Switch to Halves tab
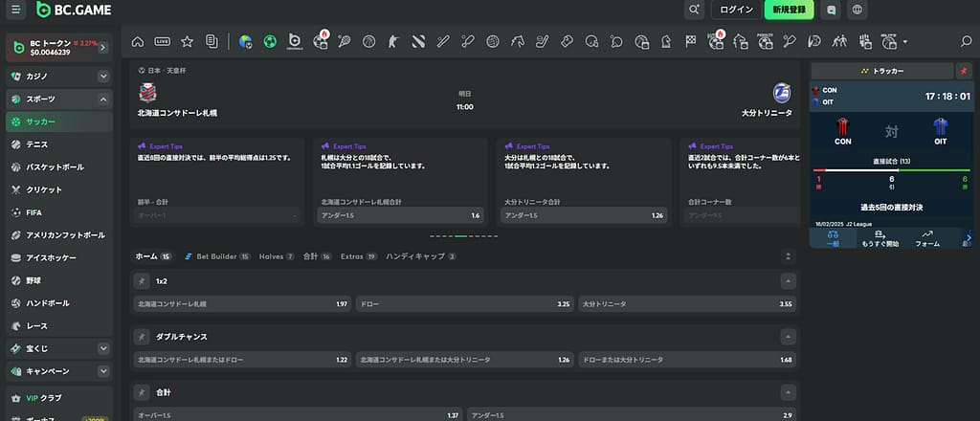Image resolution: width=980 pixels, height=421 pixels. pyautogui.click(x=277, y=256)
